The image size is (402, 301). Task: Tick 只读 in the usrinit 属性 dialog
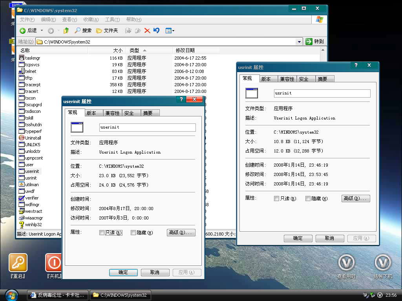(276, 199)
